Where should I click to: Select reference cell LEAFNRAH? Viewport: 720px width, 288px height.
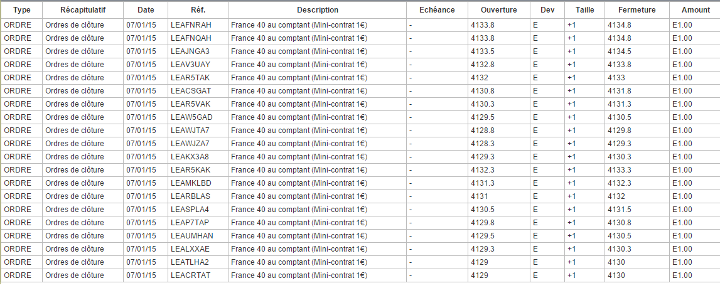point(191,25)
